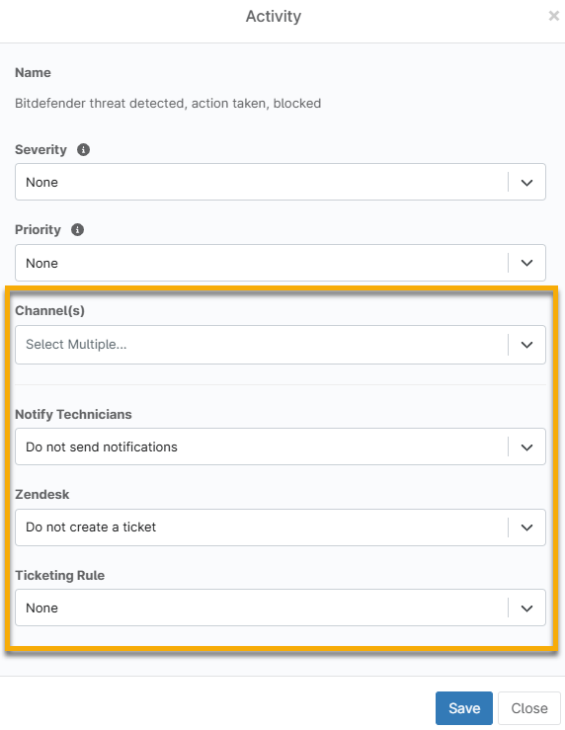Close the Activity dialog with X icon
This screenshot has width=565, height=730.
pos(554,16)
